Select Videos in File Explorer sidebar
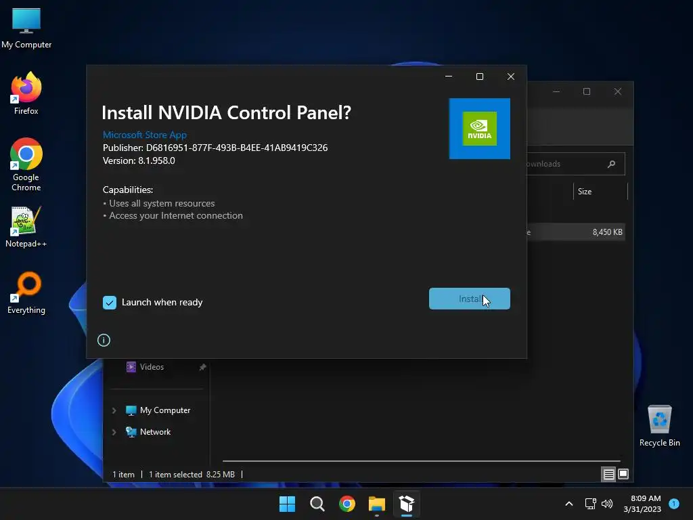The image size is (693, 520). click(152, 367)
